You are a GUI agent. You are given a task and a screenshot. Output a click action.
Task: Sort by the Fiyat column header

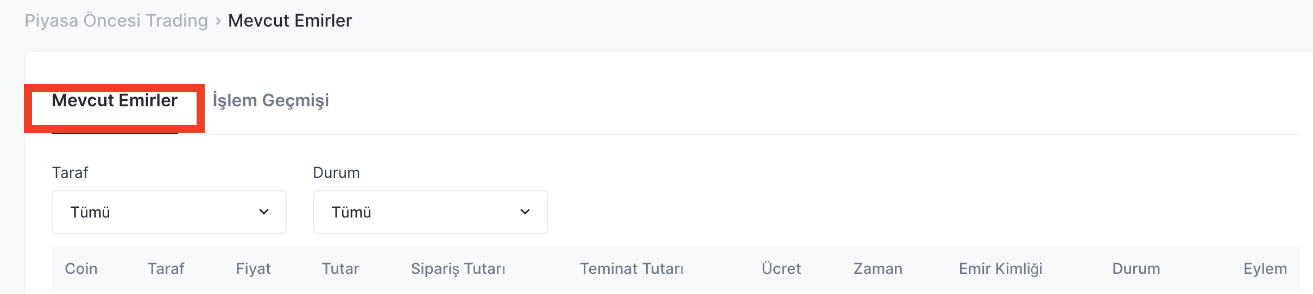pyautogui.click(x=253, y=269)
